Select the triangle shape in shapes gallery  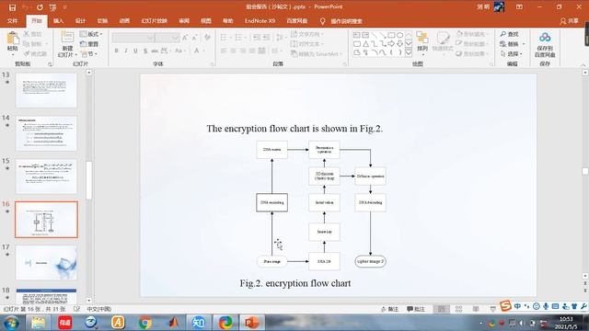point(365,44)
